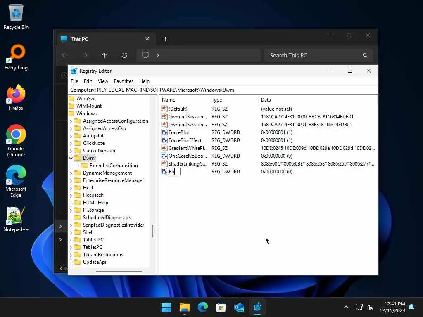The image size is (423, 317).
Task: Select the HTML Help registry key
Action: point(95,203)
